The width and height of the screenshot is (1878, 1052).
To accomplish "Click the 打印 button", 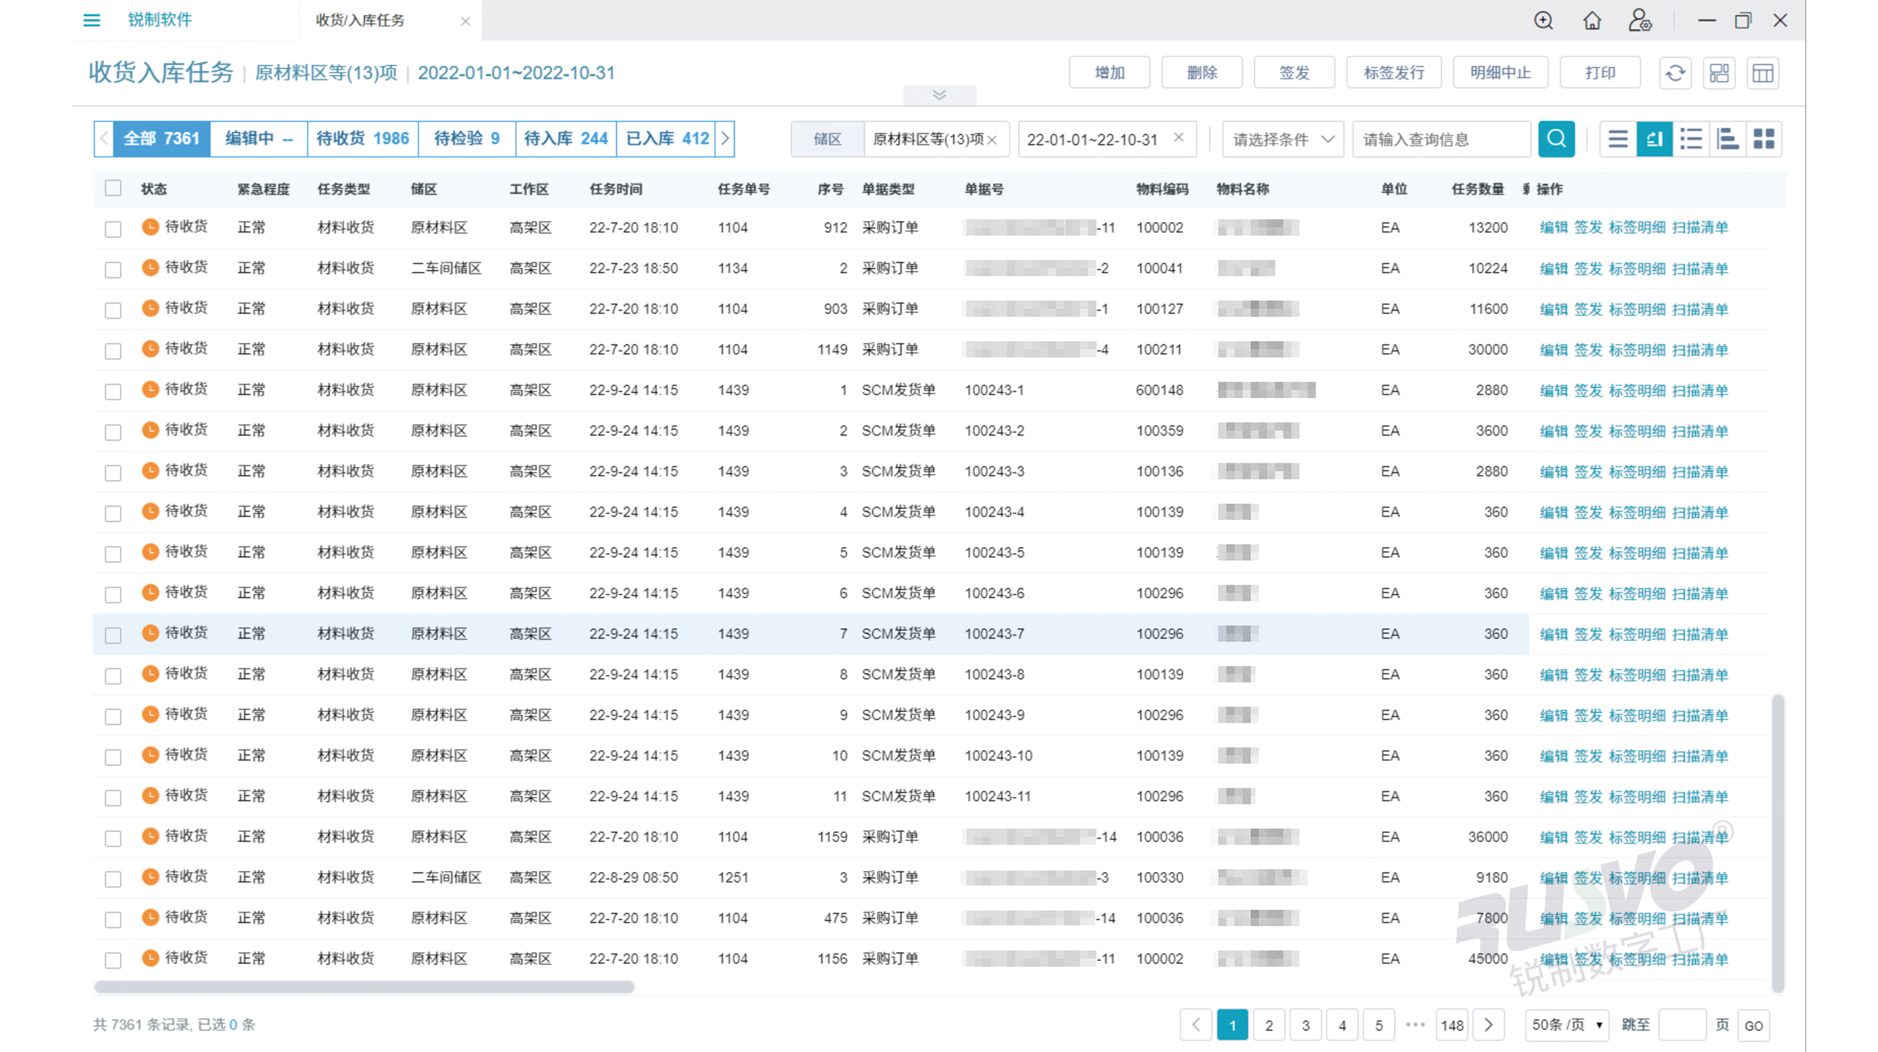I will coord(1600,73).
